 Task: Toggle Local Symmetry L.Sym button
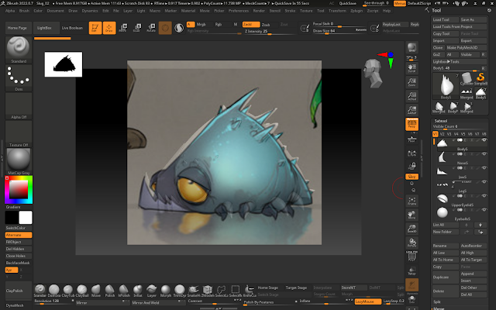coord(412,153)
